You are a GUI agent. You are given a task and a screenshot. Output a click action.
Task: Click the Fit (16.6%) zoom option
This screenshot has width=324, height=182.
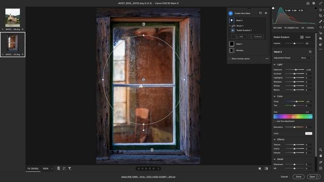33,168
